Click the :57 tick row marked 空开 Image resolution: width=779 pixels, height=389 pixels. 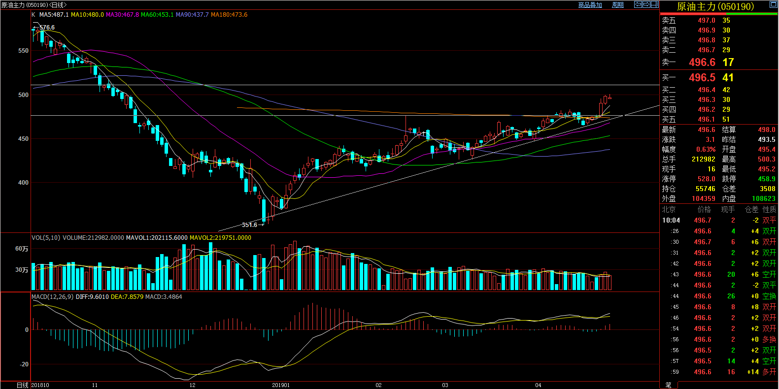[x=719, y=361]
